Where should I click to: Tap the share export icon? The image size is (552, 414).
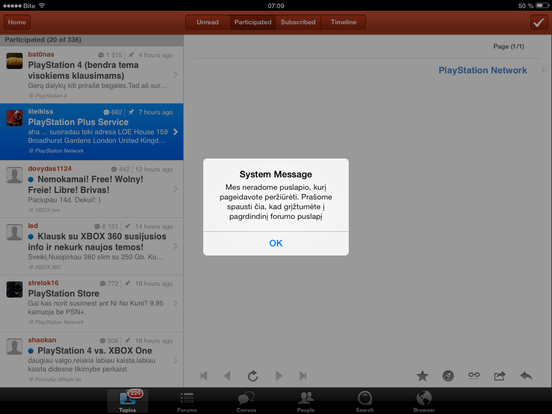(500, 376)
